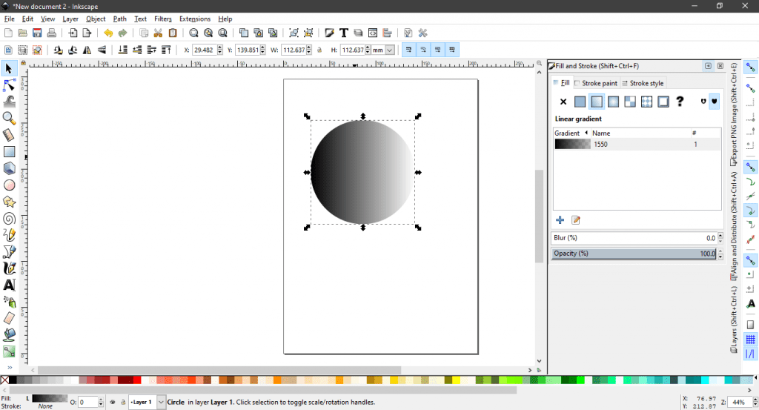Open the units dropdown showing mm
The image size is (759, 410).
click(x=382, y=50)
